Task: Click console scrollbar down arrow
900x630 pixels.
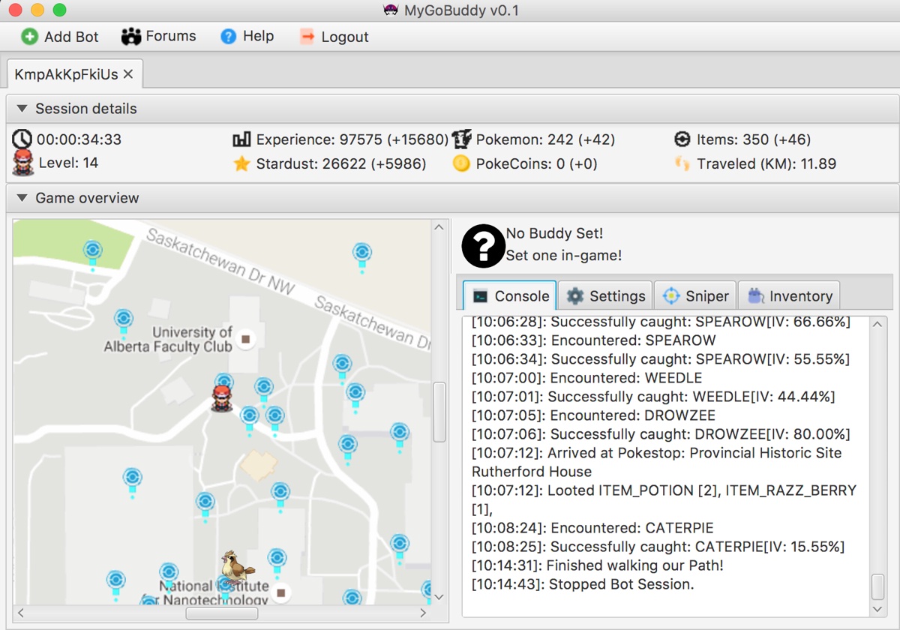Action: [x=877, y=609]
